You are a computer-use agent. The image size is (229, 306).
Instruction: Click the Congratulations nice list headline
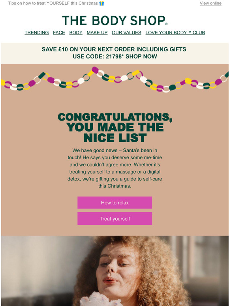115,127
